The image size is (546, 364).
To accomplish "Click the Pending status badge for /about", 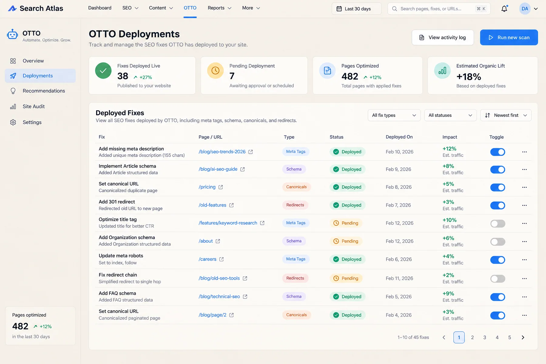I will 346,241.
